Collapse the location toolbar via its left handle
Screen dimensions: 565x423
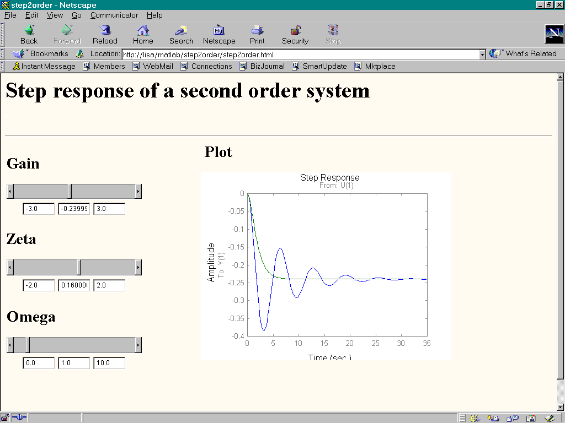[2, 54]
